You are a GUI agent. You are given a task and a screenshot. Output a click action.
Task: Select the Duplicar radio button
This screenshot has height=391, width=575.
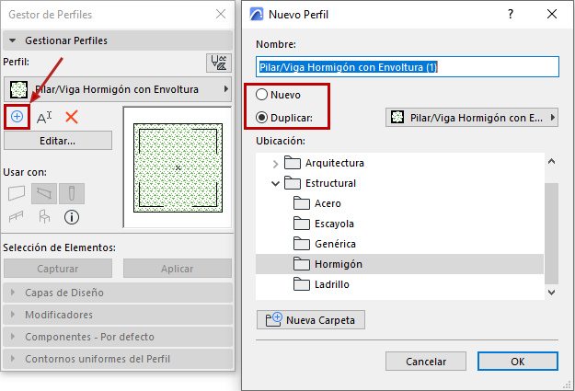click(262, 118)
